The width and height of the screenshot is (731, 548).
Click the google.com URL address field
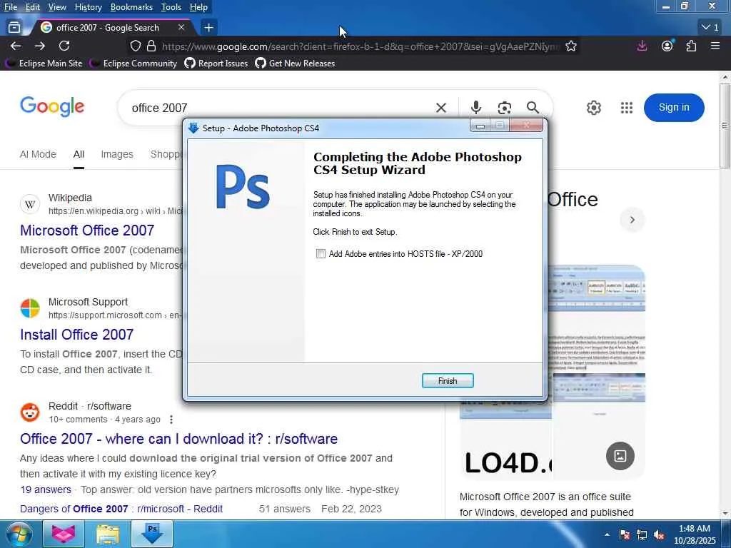click(x=360, y=46)
